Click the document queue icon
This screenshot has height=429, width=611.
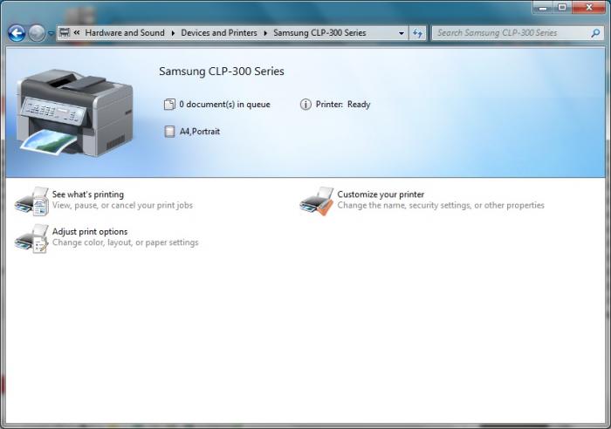coord(169,105)
